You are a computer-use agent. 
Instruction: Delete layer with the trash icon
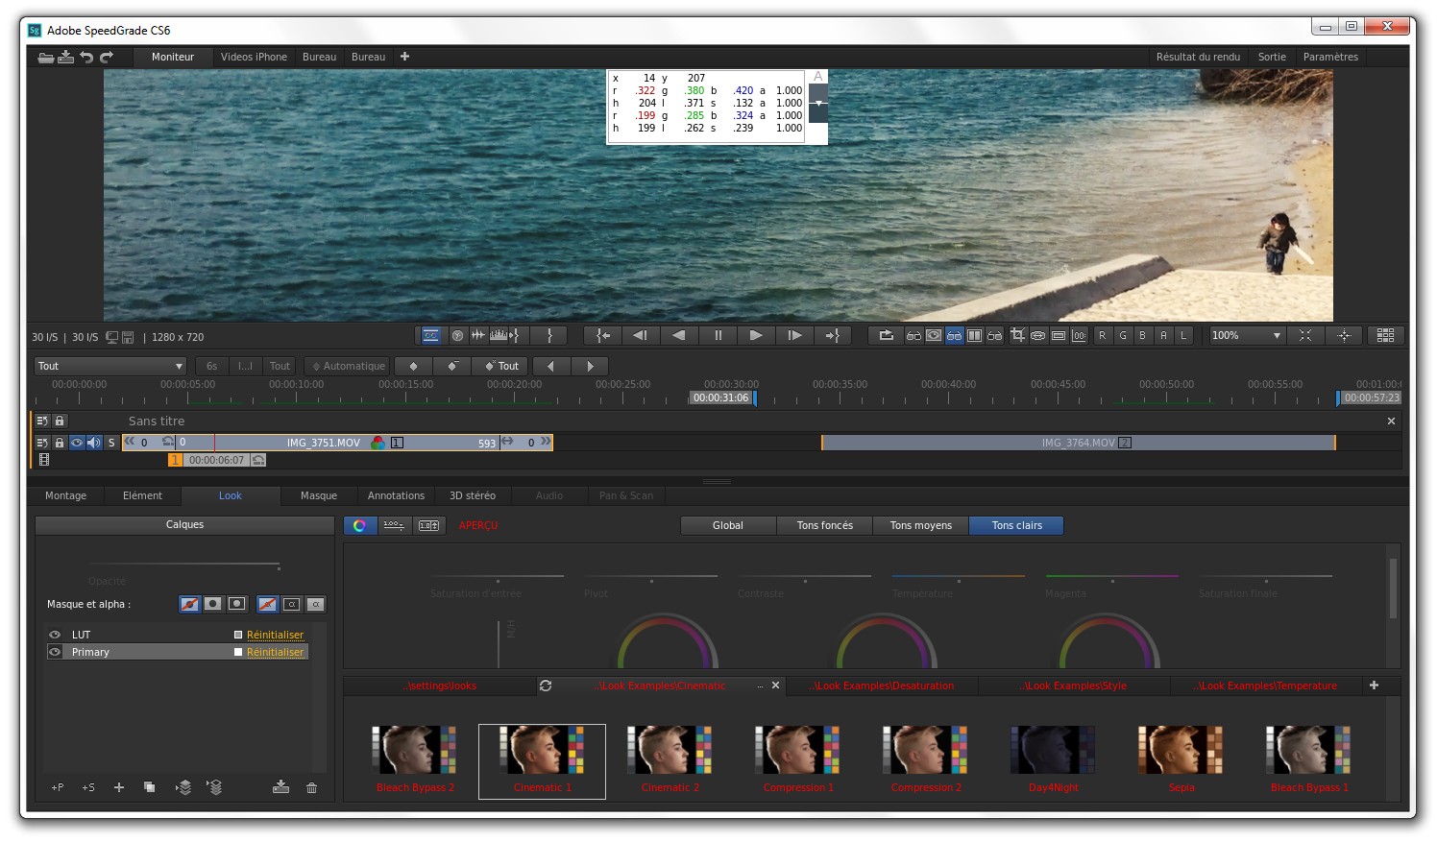(311, 787)
